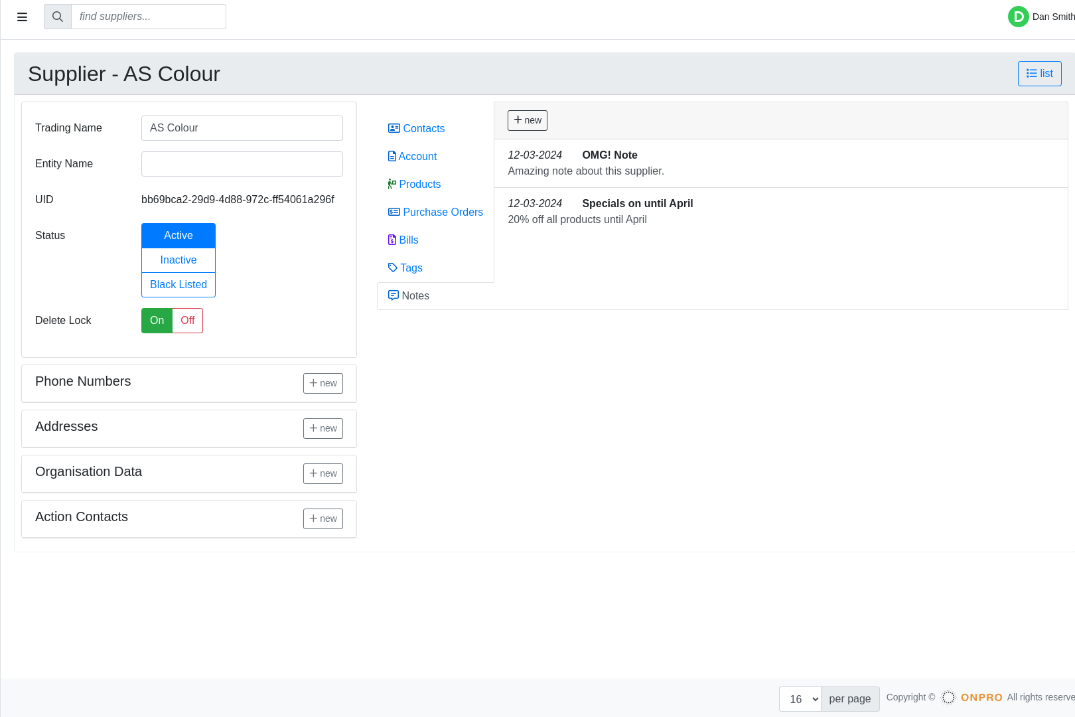The image size is (1075, 717).
Task: Click the Supplier - AS Colour title
Action: pyautogui.click(x=124, y=74)
